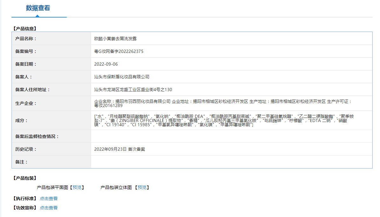Image resolution: width=380 pixels, height=217 pixels.
Task: Open 预览 for 产品包装平面图
Action: (77, 187)
